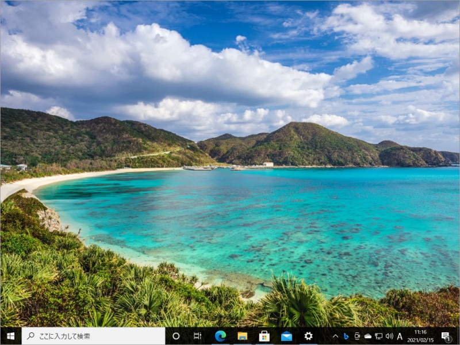Viewport: 460px width, 345px height.
Task: Expand hidden system tray icons
Action: 335,336
